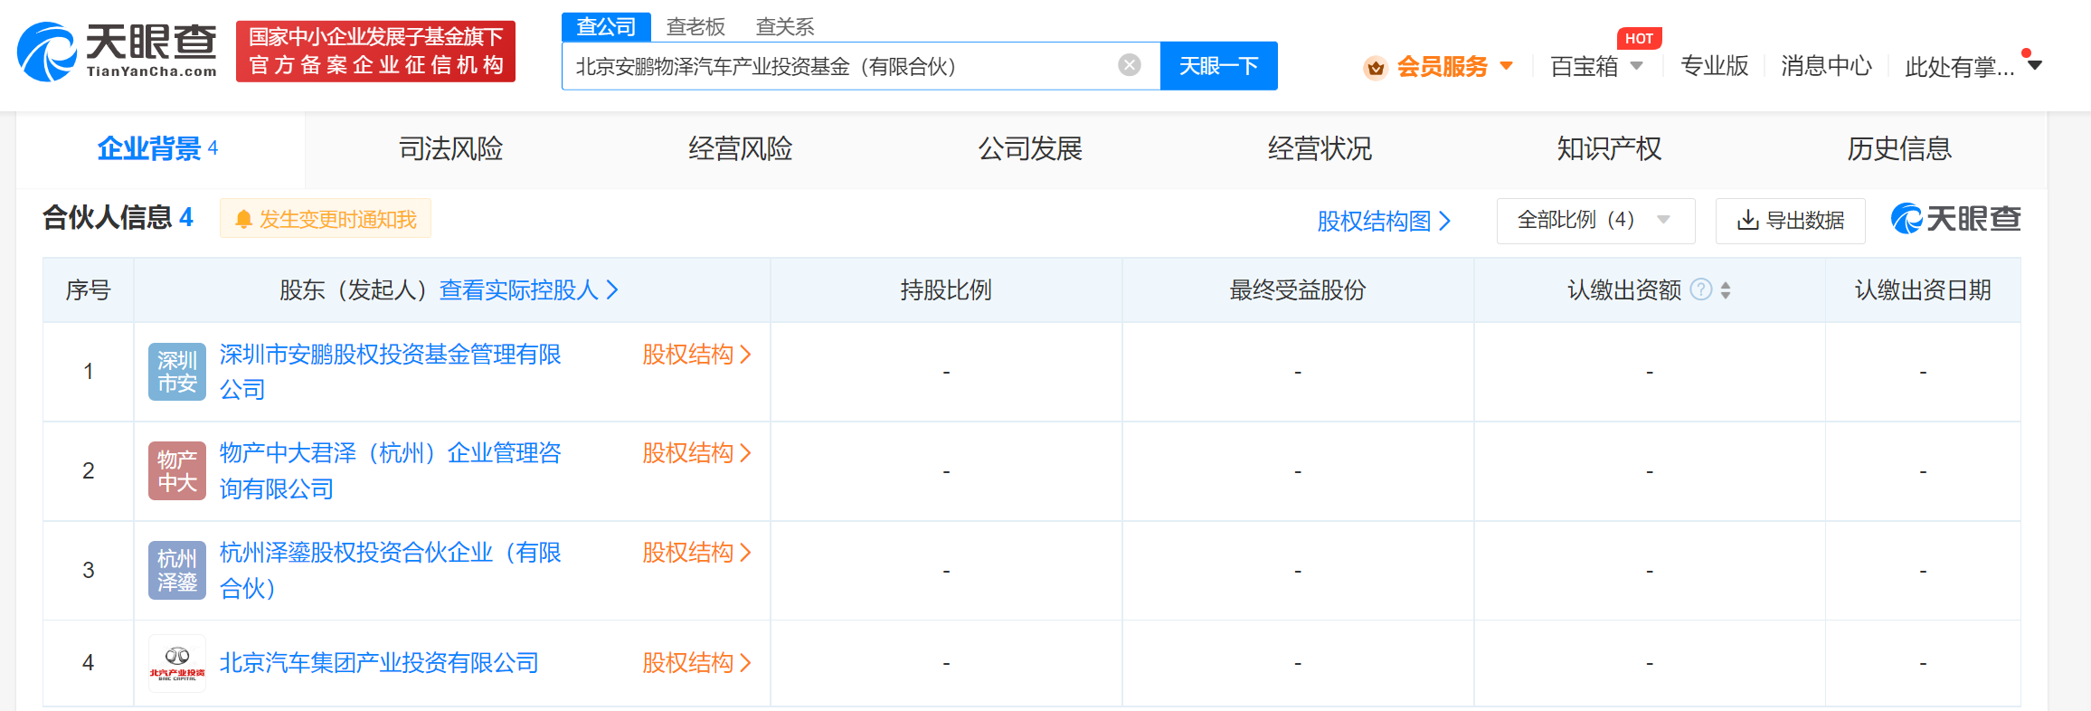The height and width of the screenshot is (711, 2091).
Task: Sort by 认缴出资额 using the sort arrows
Action: pos(1726,290)
